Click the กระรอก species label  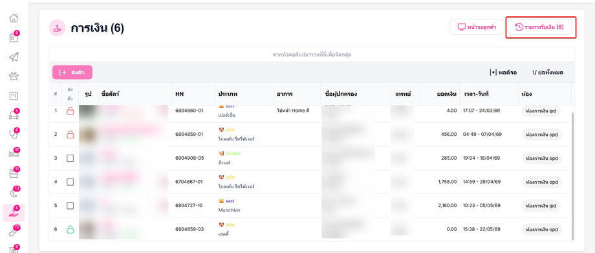click(x=233, y=153)
